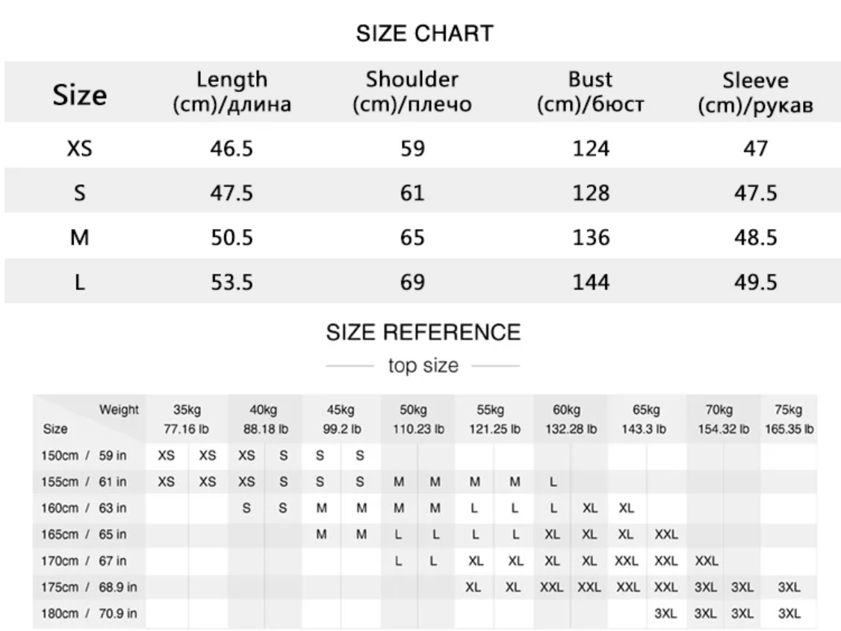This screenshot has height=631, width=841.
Task: Click the 150cm / 59 in row label
Action: click(84, 456)
